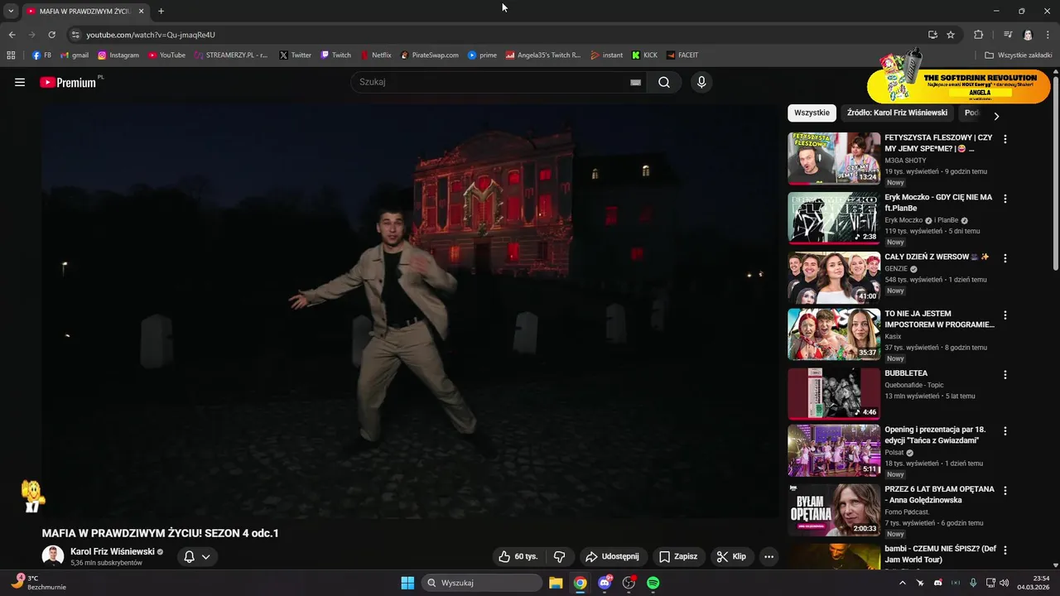Show hidden system tray icons
This screenshot has height=596, width=1060.
903,583
